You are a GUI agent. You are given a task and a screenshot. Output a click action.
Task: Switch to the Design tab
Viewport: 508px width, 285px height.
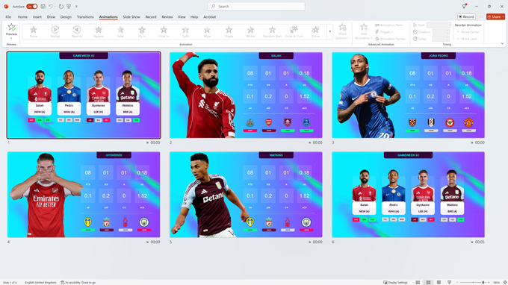tap(66, 17)
